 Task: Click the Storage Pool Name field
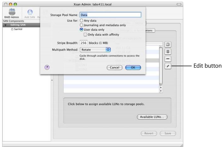(x=110, y=15)
